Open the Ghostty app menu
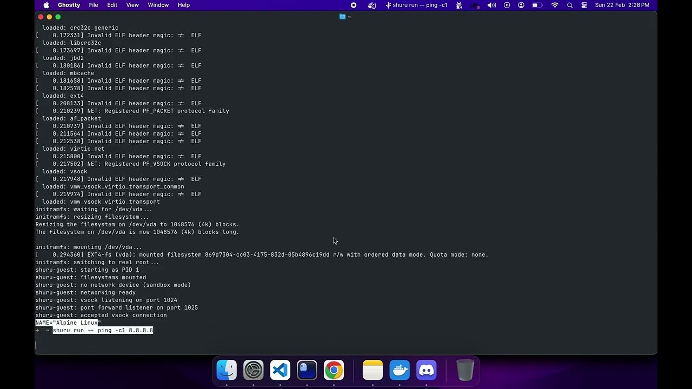The height and width of the screenshot is (389, 692). click(69, 5)
